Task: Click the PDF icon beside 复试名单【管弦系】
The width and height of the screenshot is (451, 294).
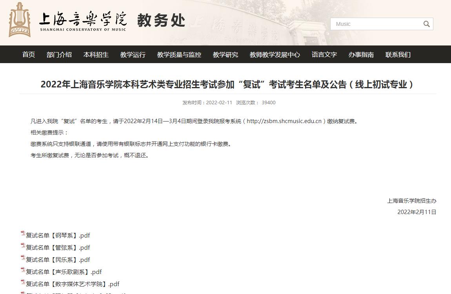Action: (23, 246)
